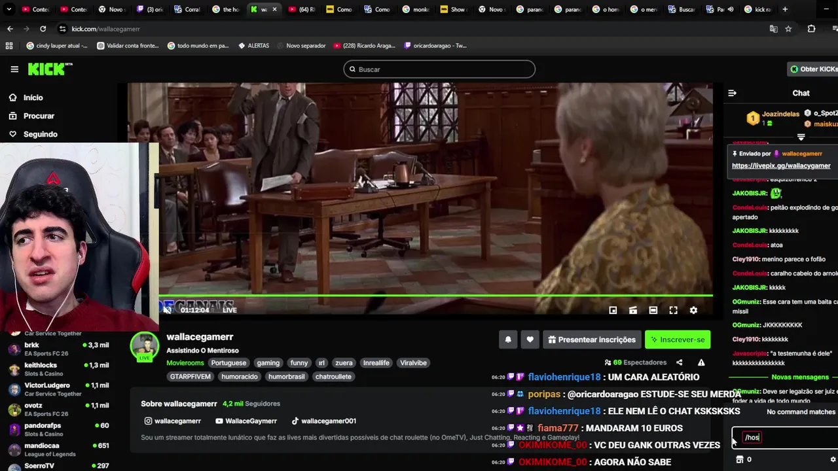Click the Obter KICKs button
Viewport: 838px width, 471px height.
(x=814, y=69)
